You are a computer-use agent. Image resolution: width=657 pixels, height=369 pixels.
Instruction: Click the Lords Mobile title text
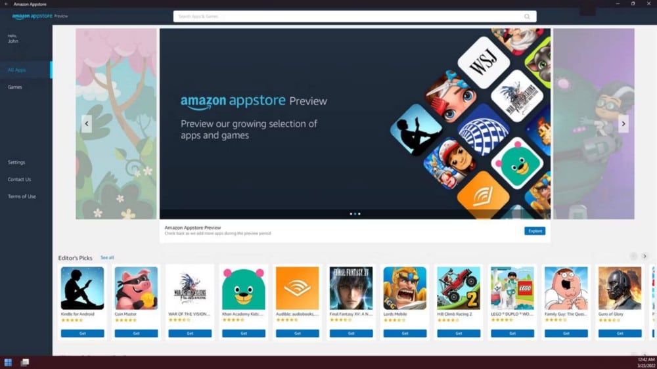395,314
